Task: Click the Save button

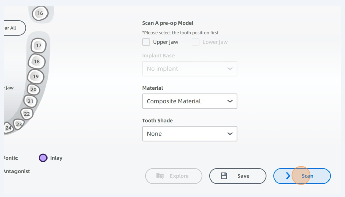Action: (x=238, y=176)
